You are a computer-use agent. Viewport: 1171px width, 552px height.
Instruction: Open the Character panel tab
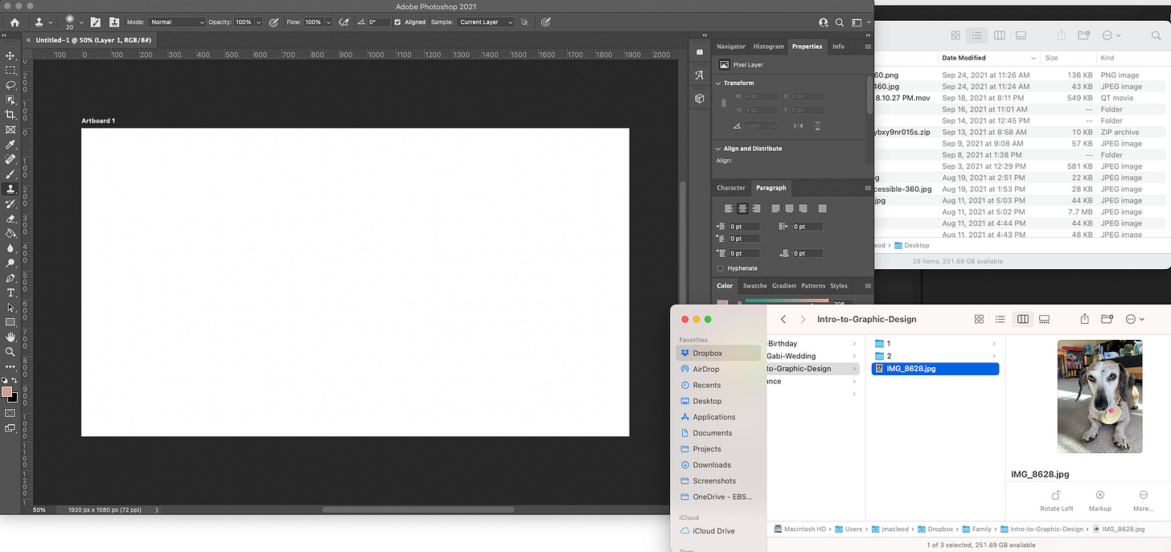click(731, 188)
